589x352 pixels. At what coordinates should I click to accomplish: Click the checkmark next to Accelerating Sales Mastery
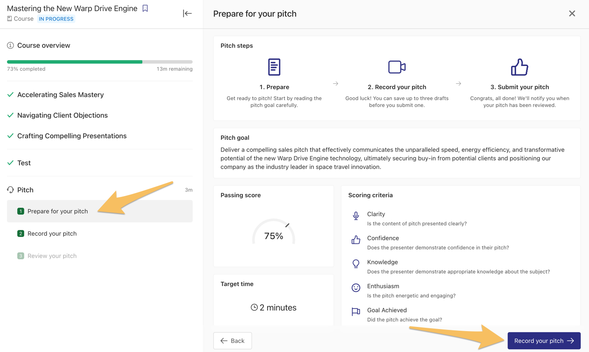coord(10,95)
